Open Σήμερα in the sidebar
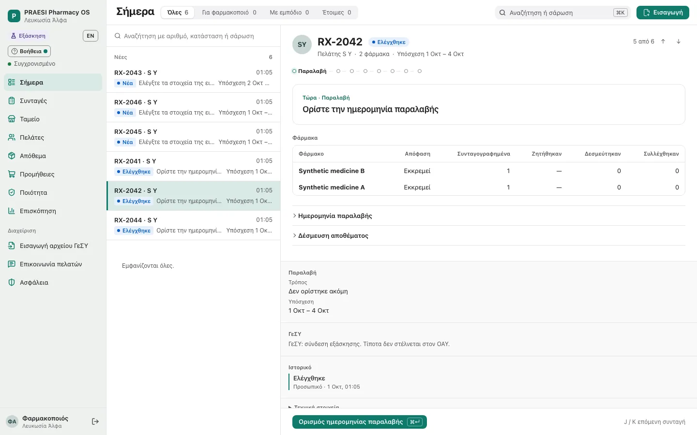 point(53,82)
